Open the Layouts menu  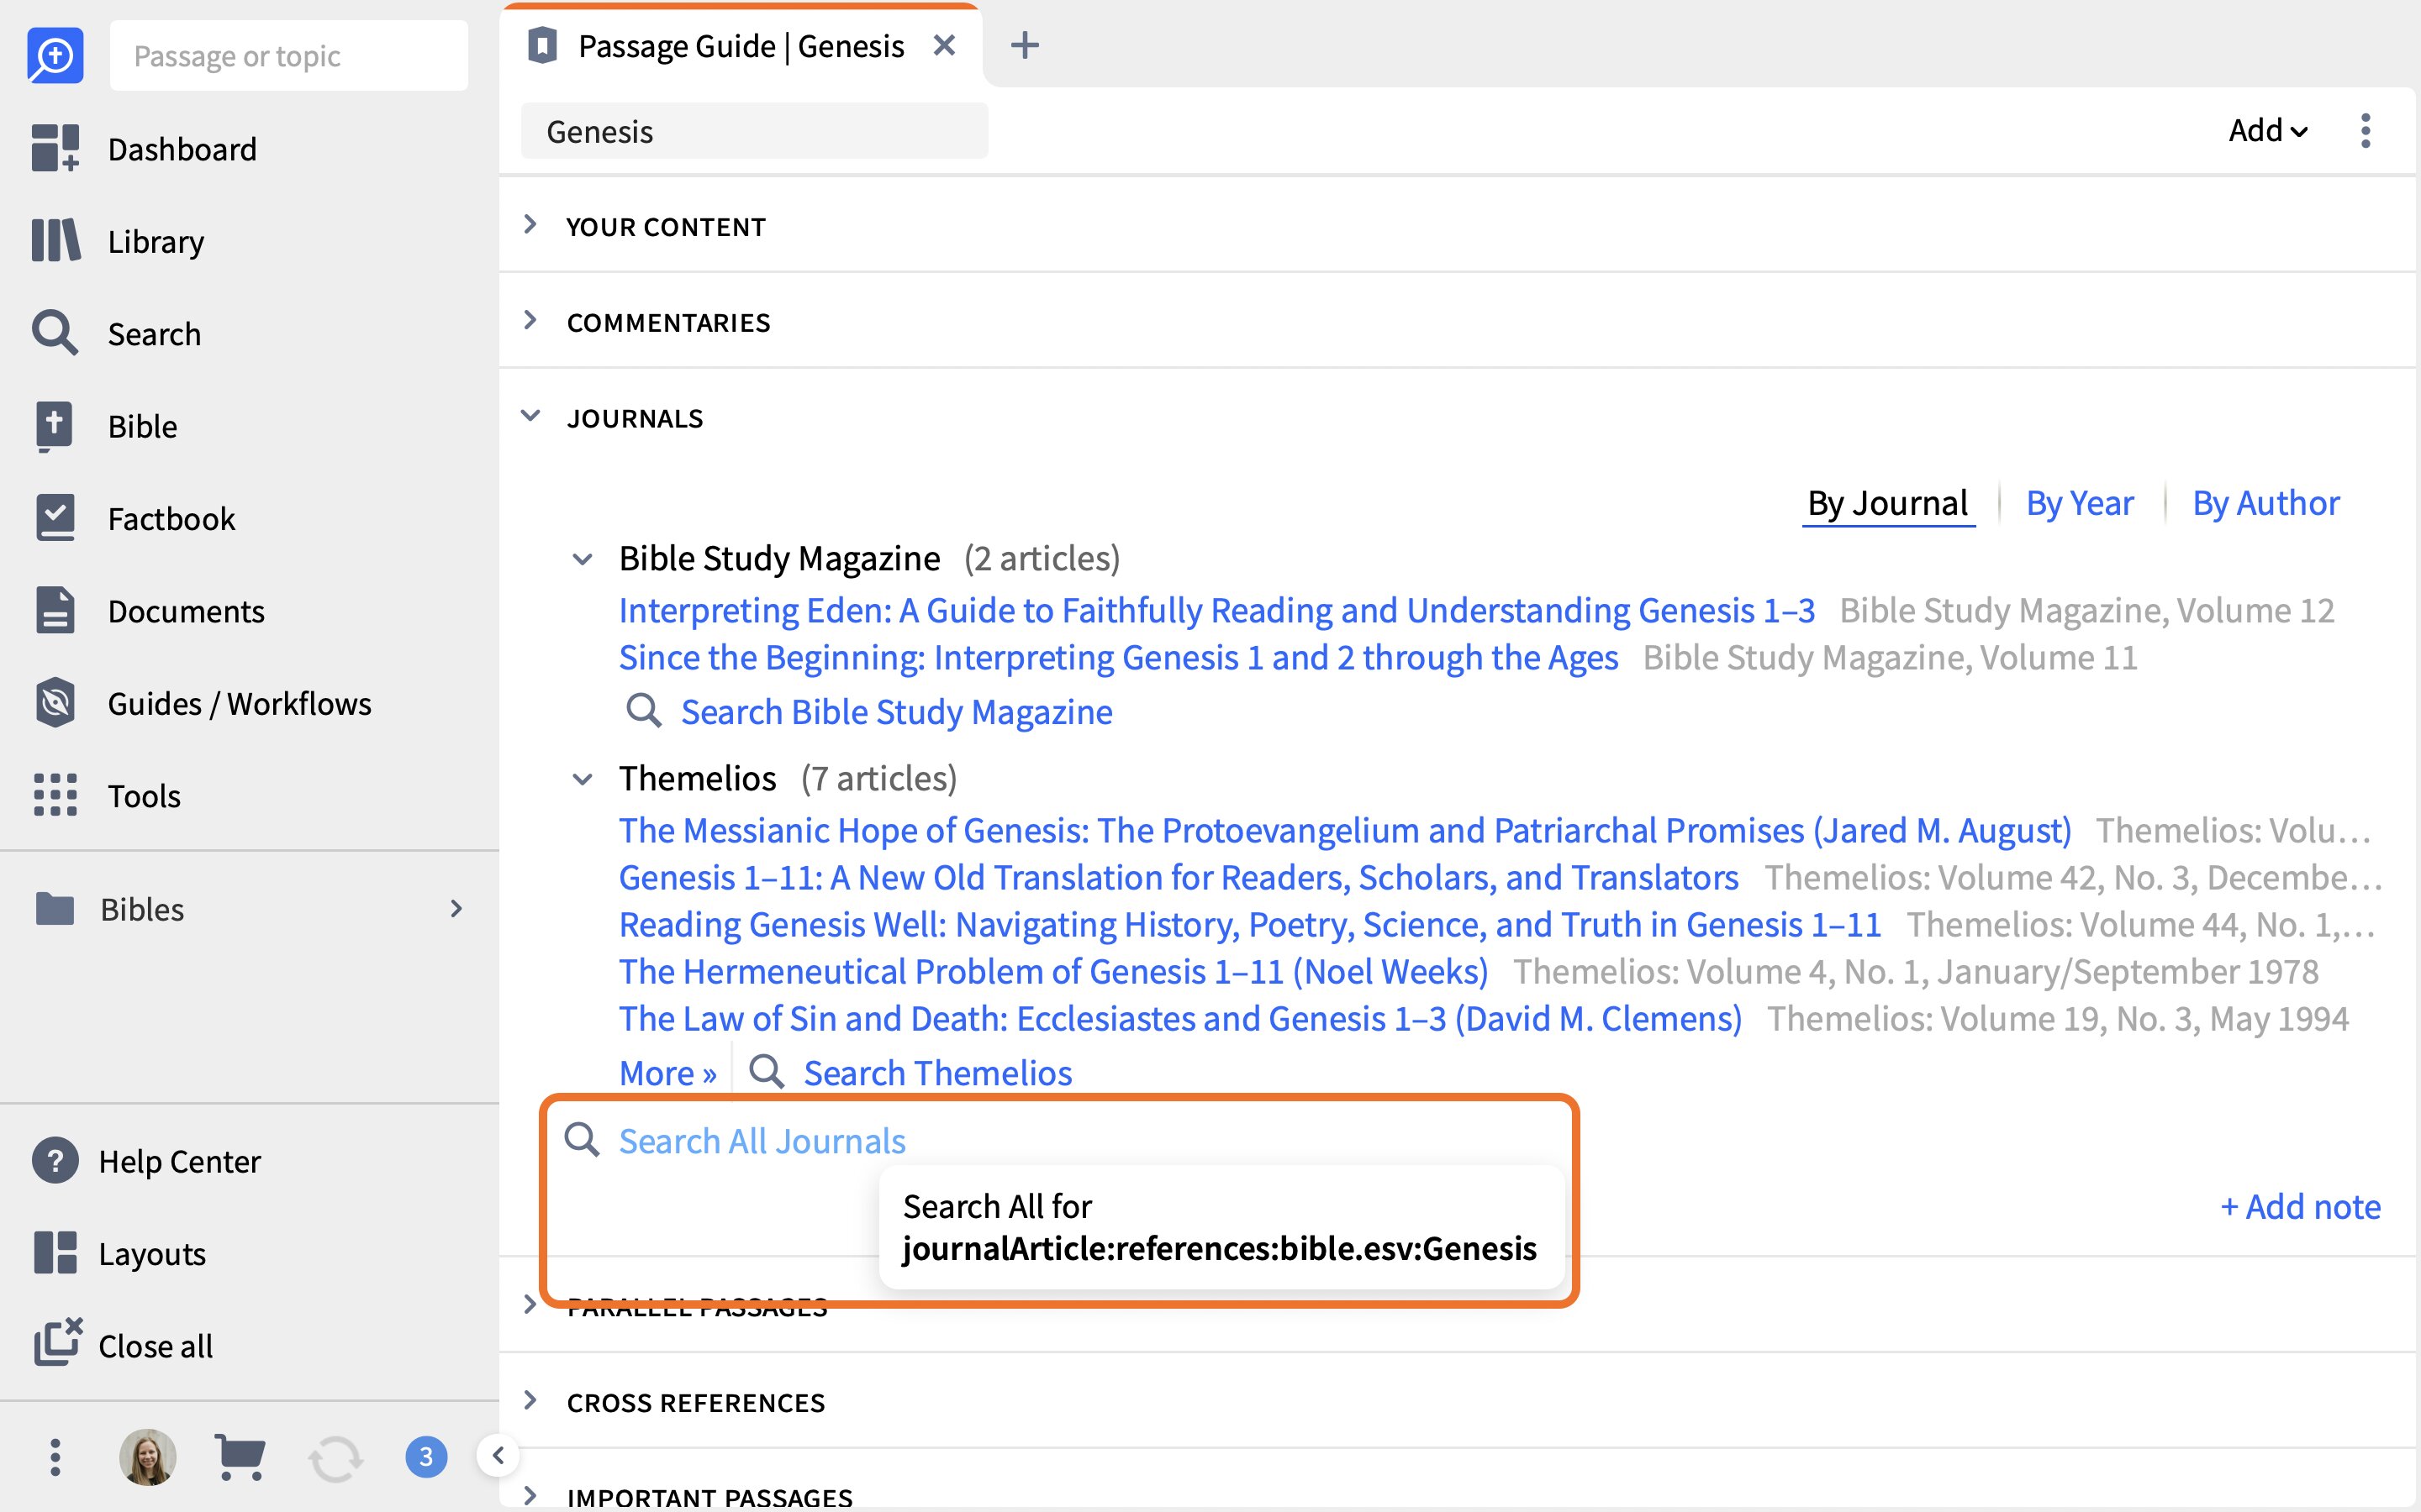click(120, 1253)
